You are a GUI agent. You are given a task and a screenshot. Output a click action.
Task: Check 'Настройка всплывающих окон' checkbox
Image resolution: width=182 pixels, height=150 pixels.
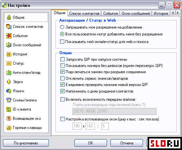pyautogui.click(x=62, y=119)
